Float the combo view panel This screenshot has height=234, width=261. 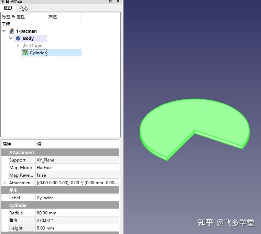coord(111,1)
